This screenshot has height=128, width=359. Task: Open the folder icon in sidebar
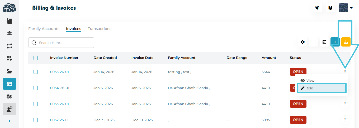[x=10, y=71]
